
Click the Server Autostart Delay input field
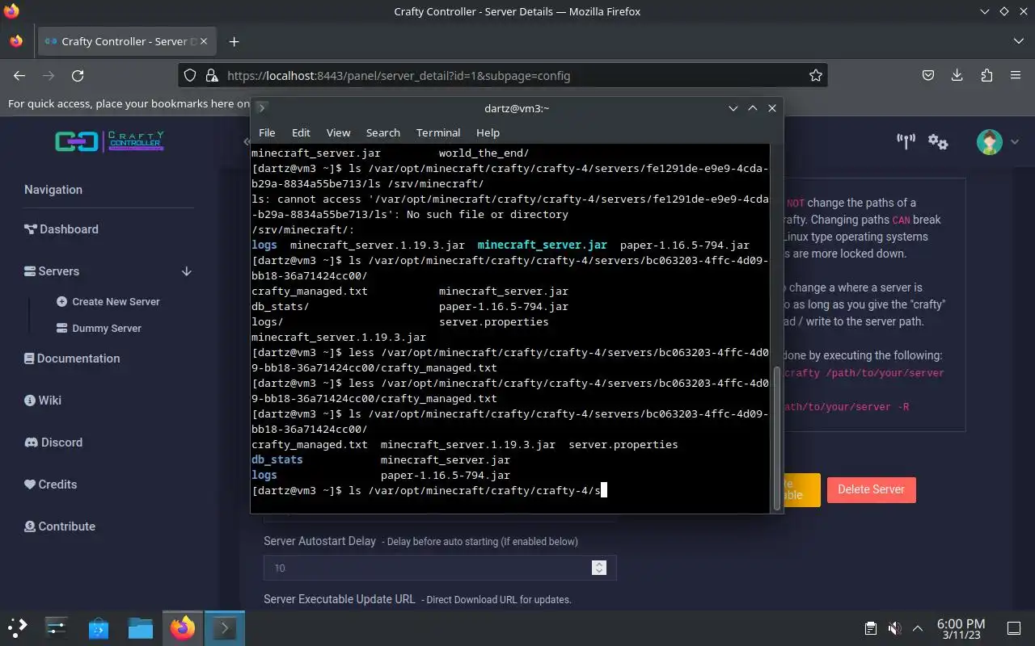[x=440, y=568]
